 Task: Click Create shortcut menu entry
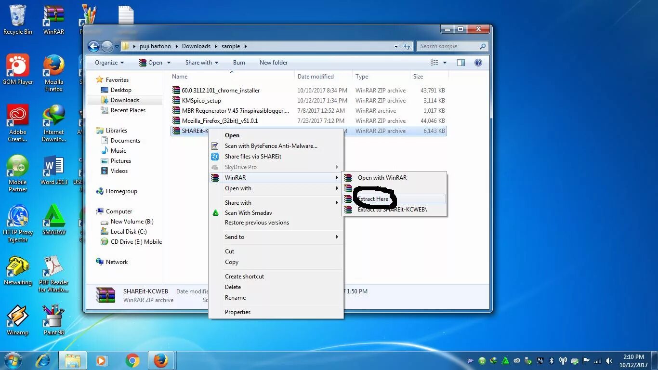(276, 277)
